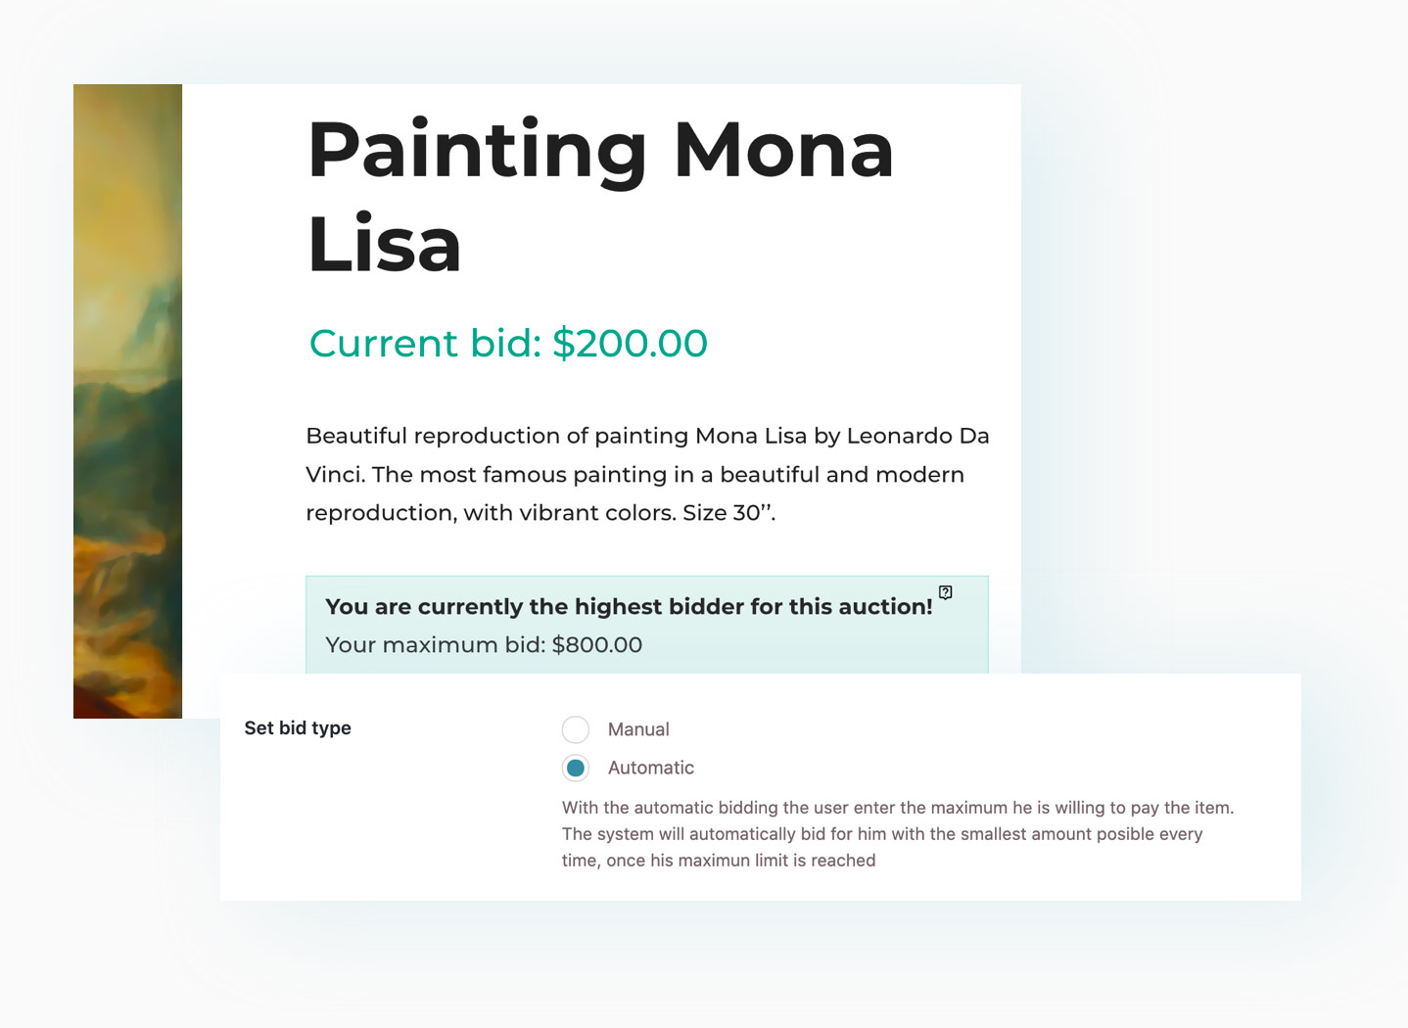Click the automatic bidding explanation text

pyautogui.click(x=898, y=834)
